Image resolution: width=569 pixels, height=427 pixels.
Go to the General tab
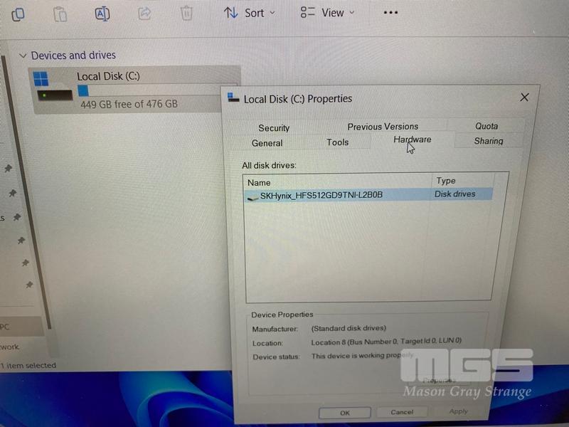pos(267,143)
